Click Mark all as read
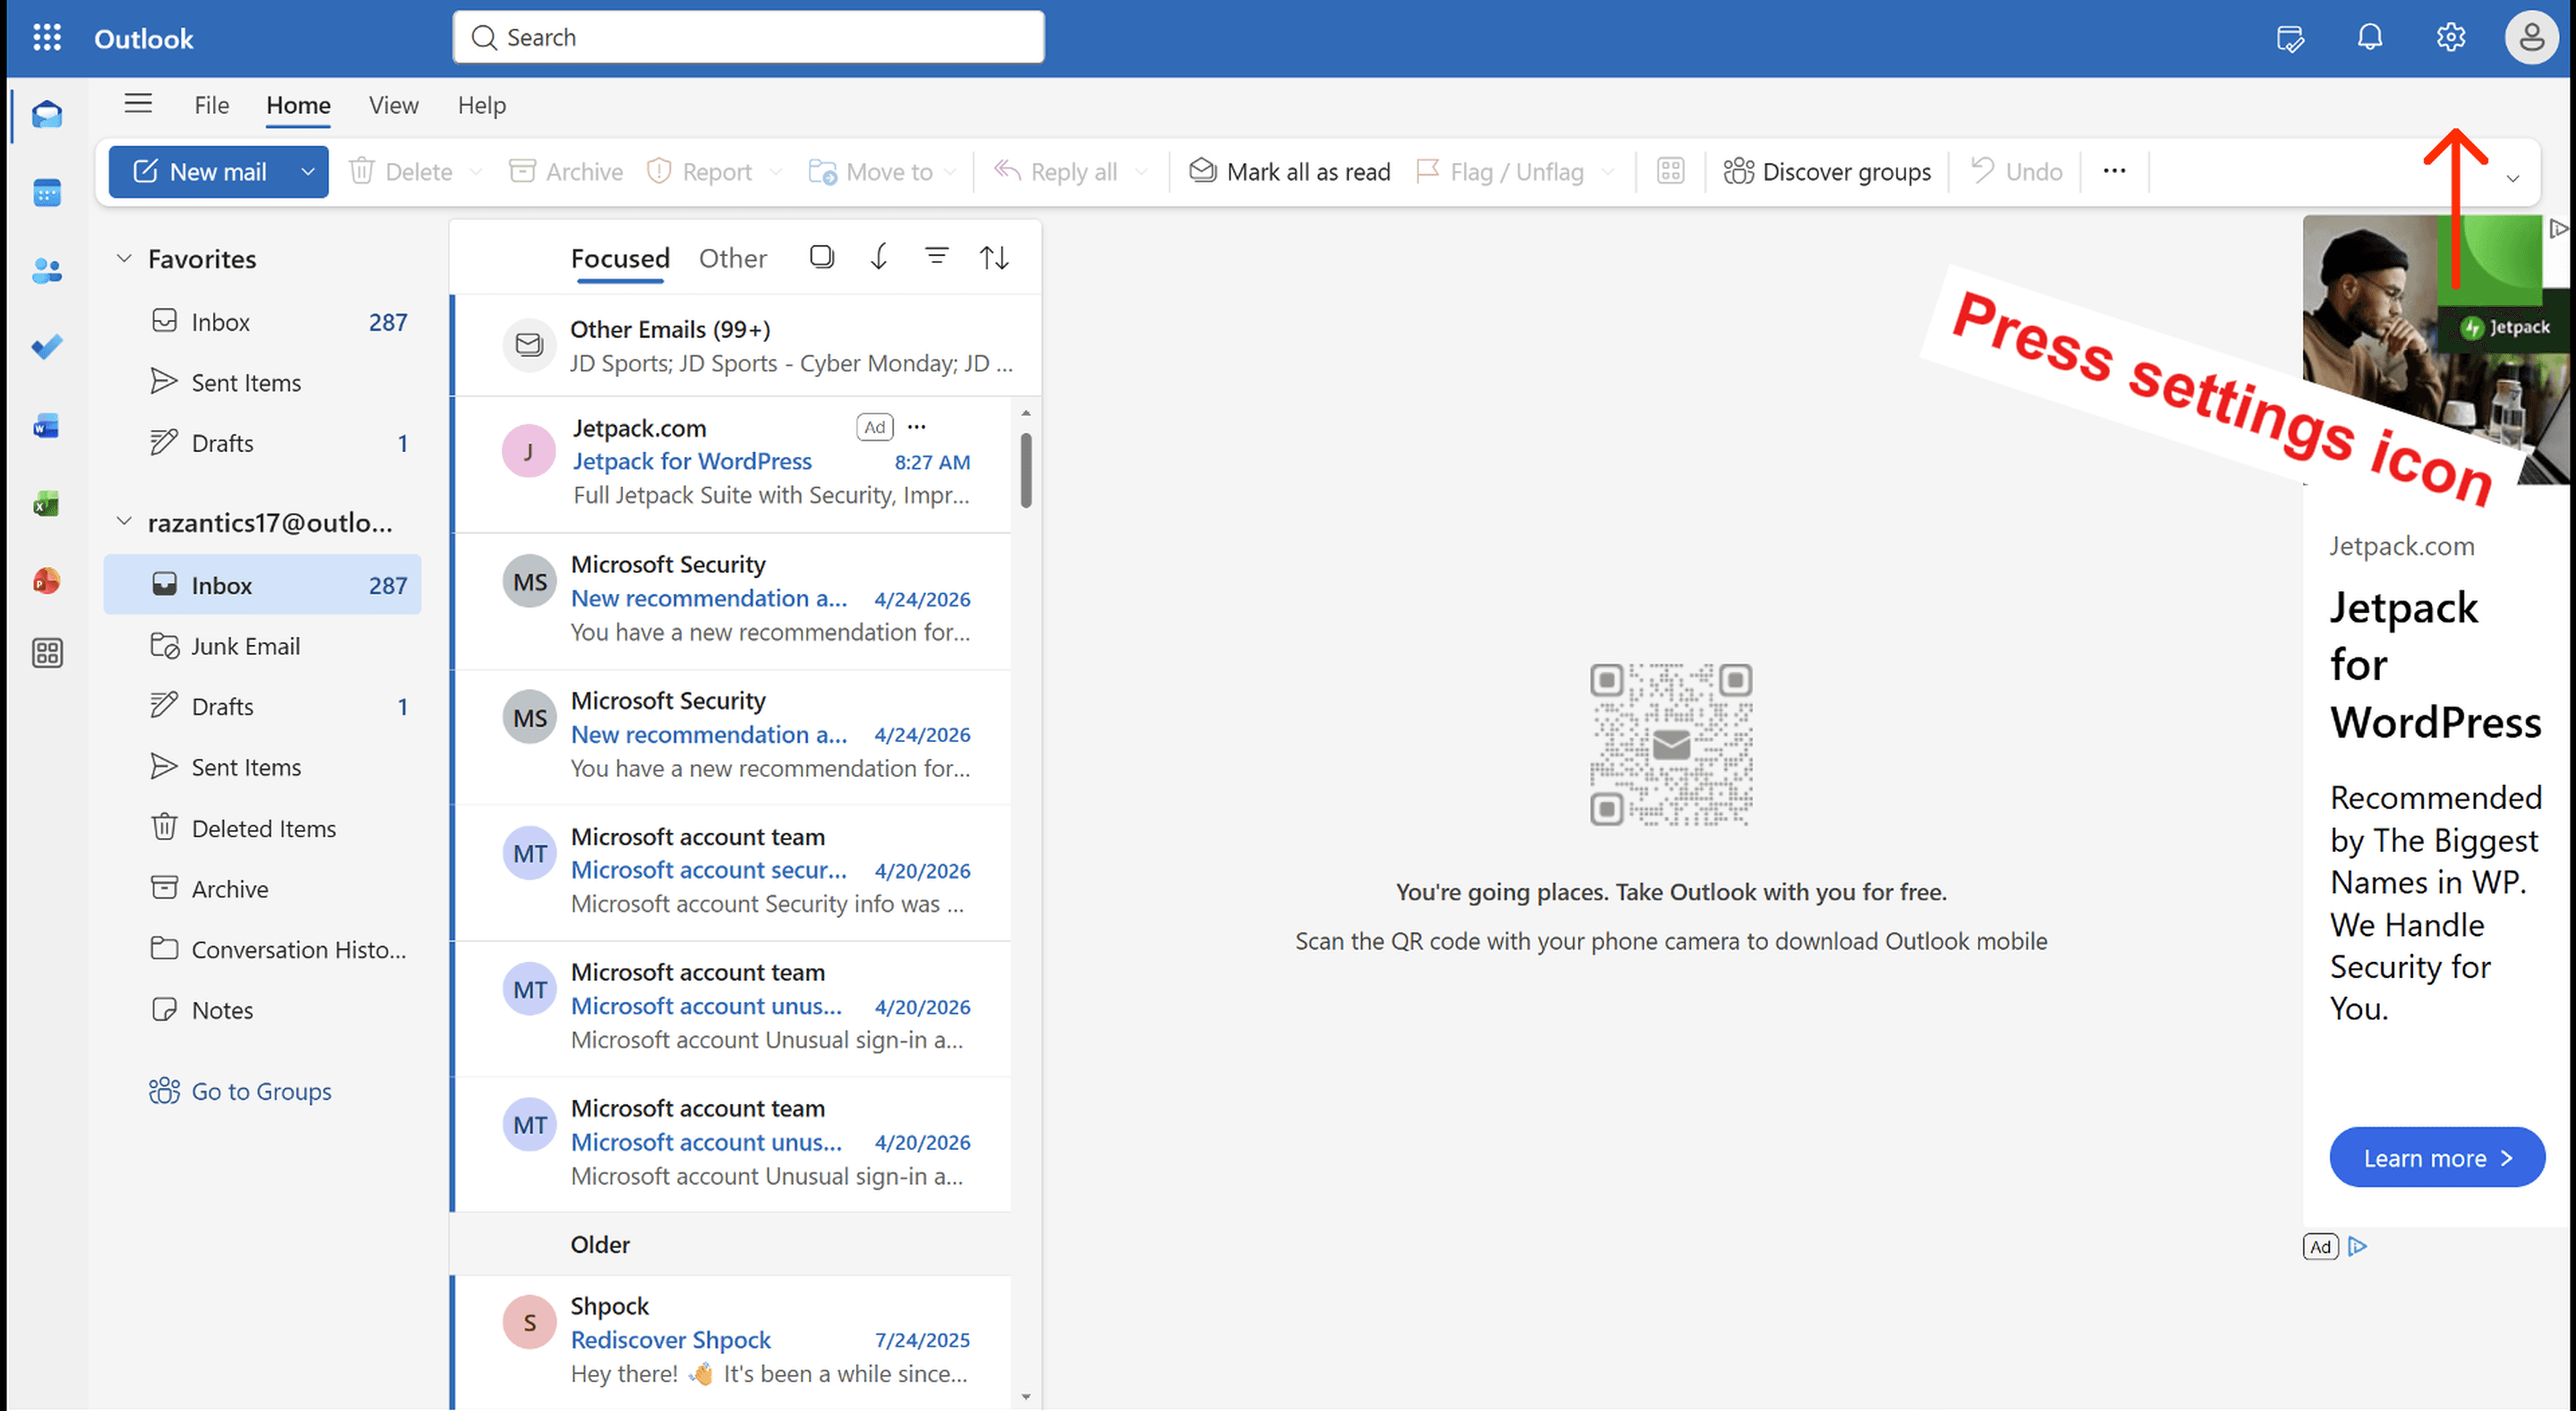Viewport: 2576px width, 1411px height. pyautogui.click(x=1289, y=172)
